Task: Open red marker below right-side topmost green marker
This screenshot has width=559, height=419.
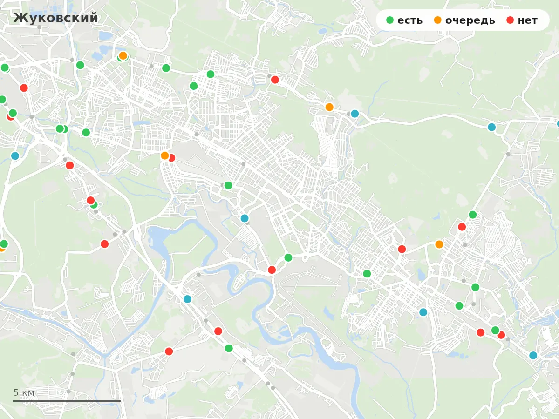Action: tap(462, 227)
